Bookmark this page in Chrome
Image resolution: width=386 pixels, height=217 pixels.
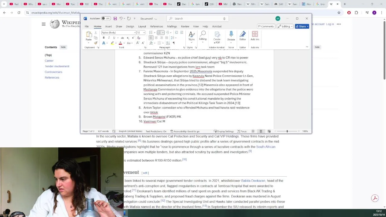coord(339,13)
